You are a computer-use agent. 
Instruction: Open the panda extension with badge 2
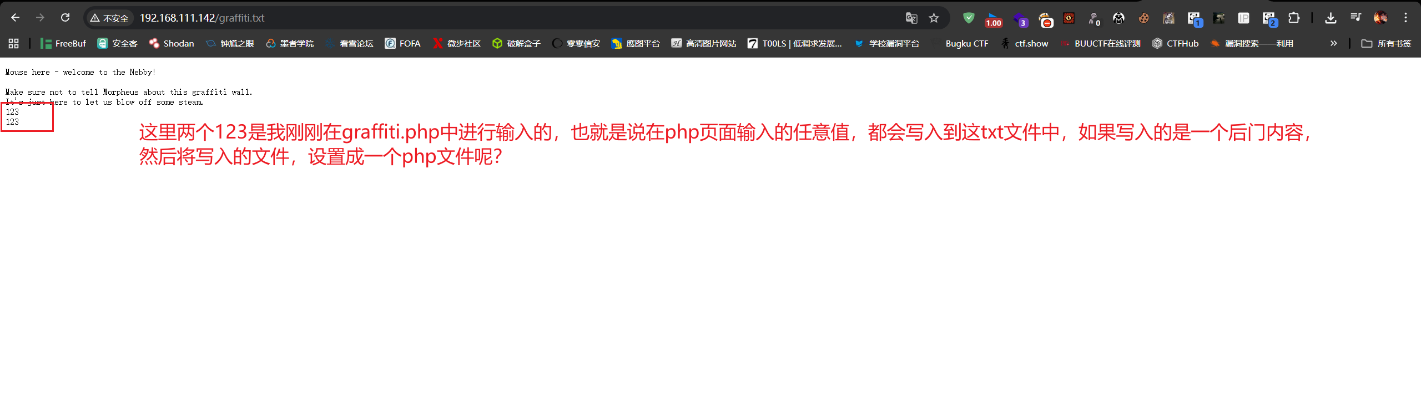click(x=1269, y=19)
